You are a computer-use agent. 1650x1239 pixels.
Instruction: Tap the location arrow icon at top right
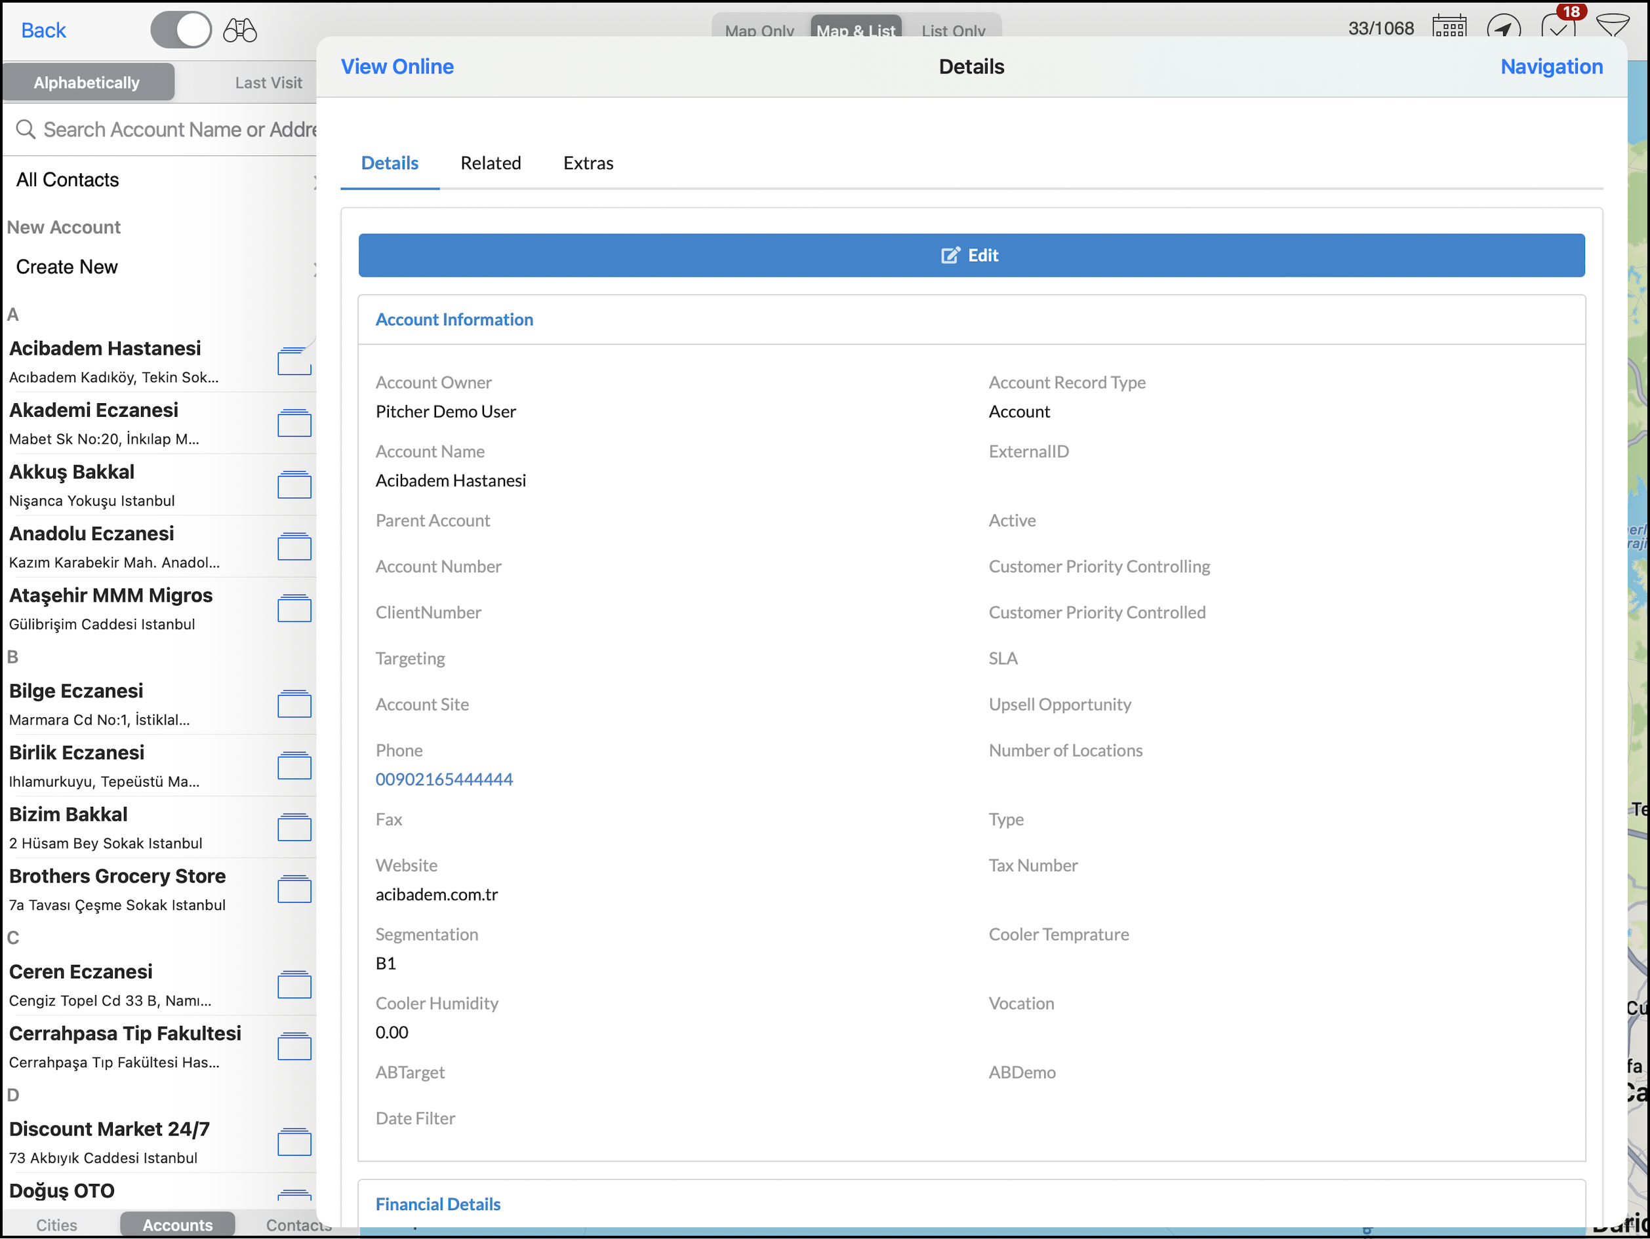(x=1505, y=28)
